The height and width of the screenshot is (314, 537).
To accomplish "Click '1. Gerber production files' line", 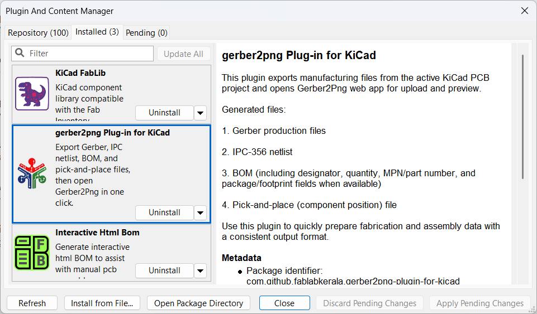I will 274,131.
